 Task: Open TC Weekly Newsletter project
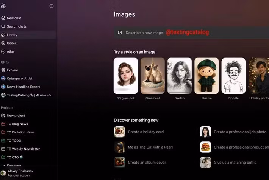tap(23, 149)
